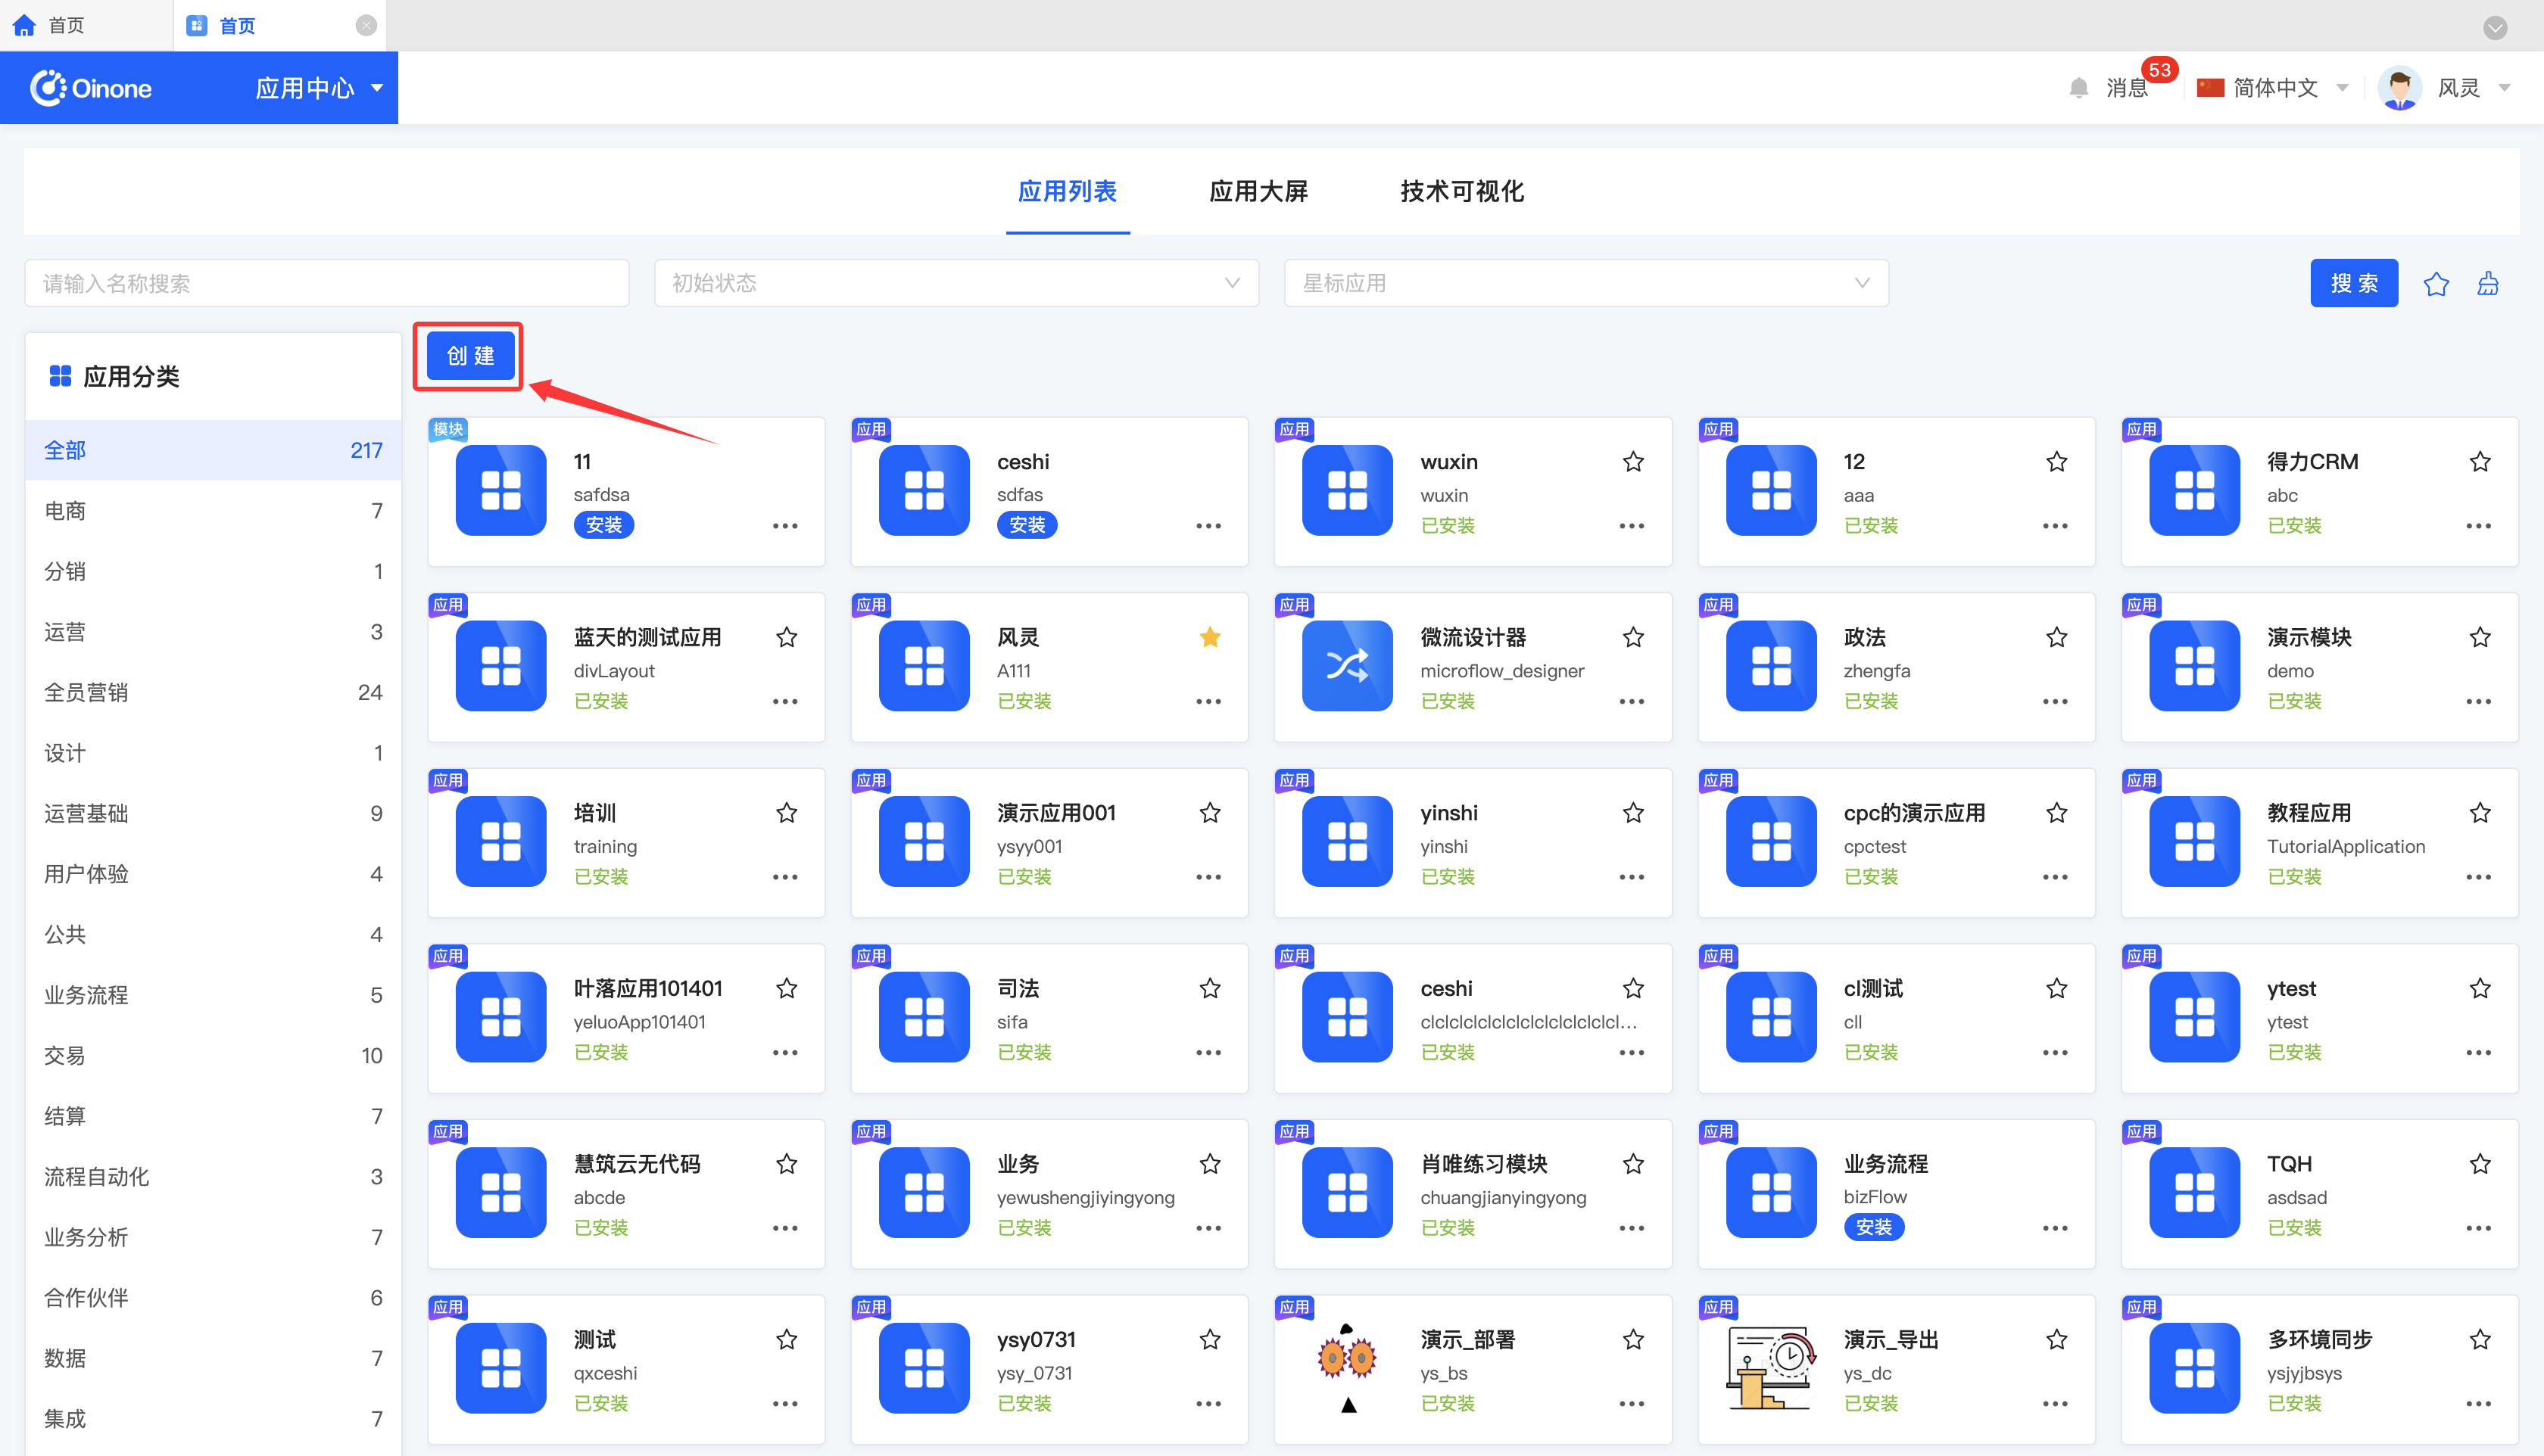The height and width of the screenshot is (1456, 2544).
Task: Open more options for 司法 card
Action: 1208,1052
